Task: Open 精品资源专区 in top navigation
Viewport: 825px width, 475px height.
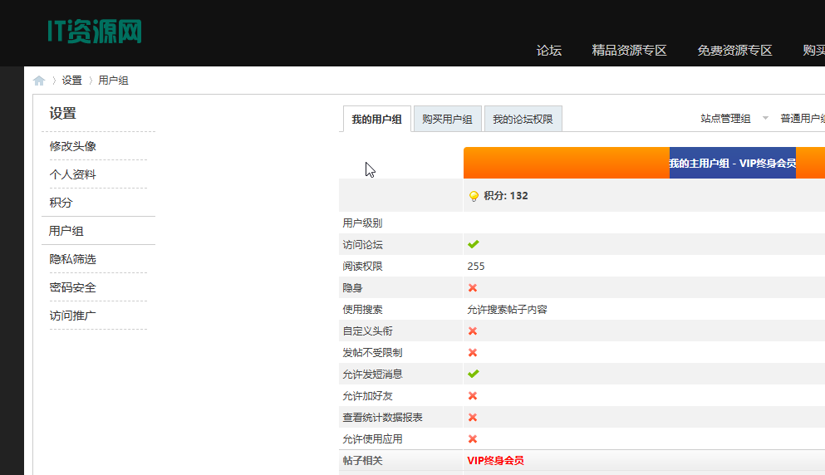Action: click(629, 51)
